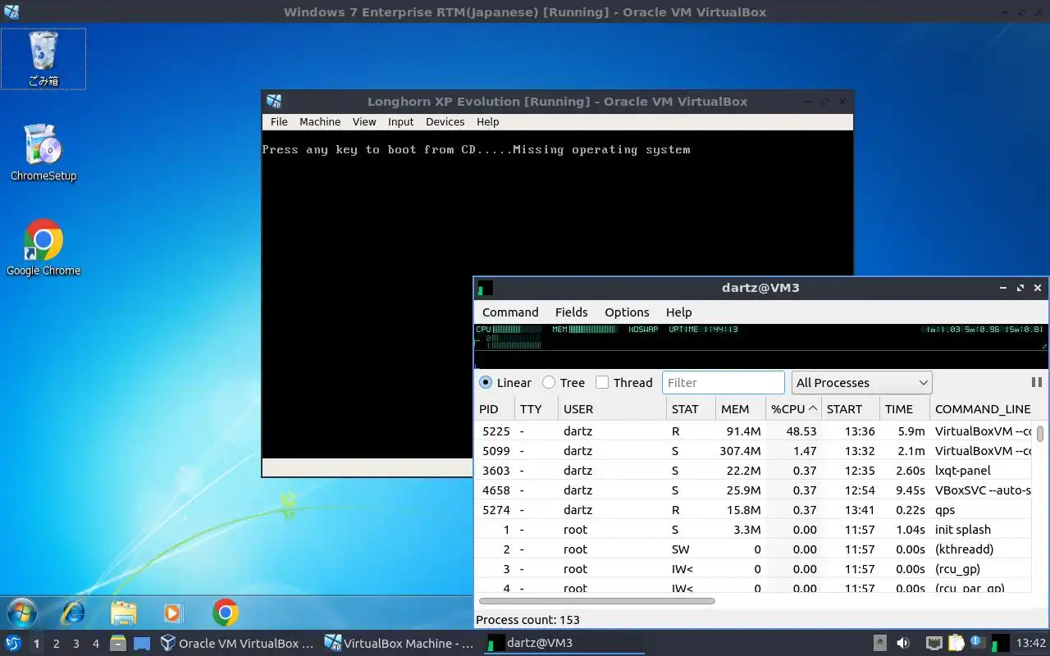Open the ごみ箱 recycle bin desktop icon
This screenshot has width=1050, height=656.
point(43,59)
